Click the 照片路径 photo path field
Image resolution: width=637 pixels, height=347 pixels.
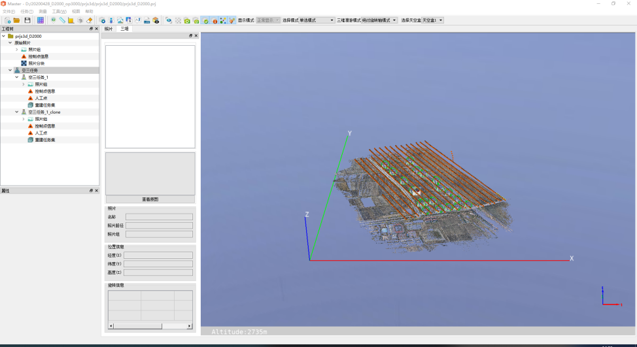click(160, 225)
